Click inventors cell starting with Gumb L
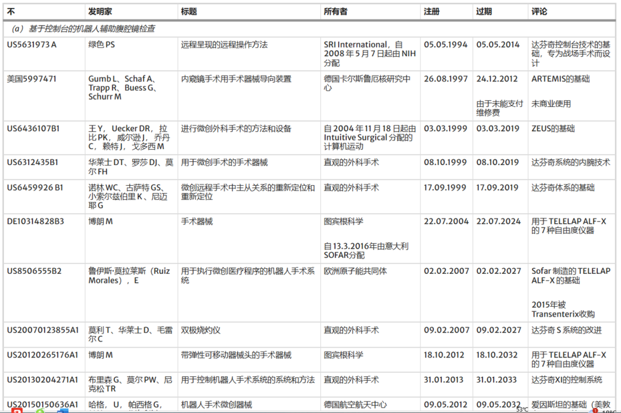 123,87
